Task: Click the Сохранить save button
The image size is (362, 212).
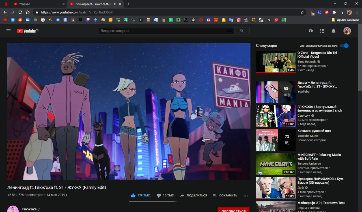Action: (x=225, y=195)
